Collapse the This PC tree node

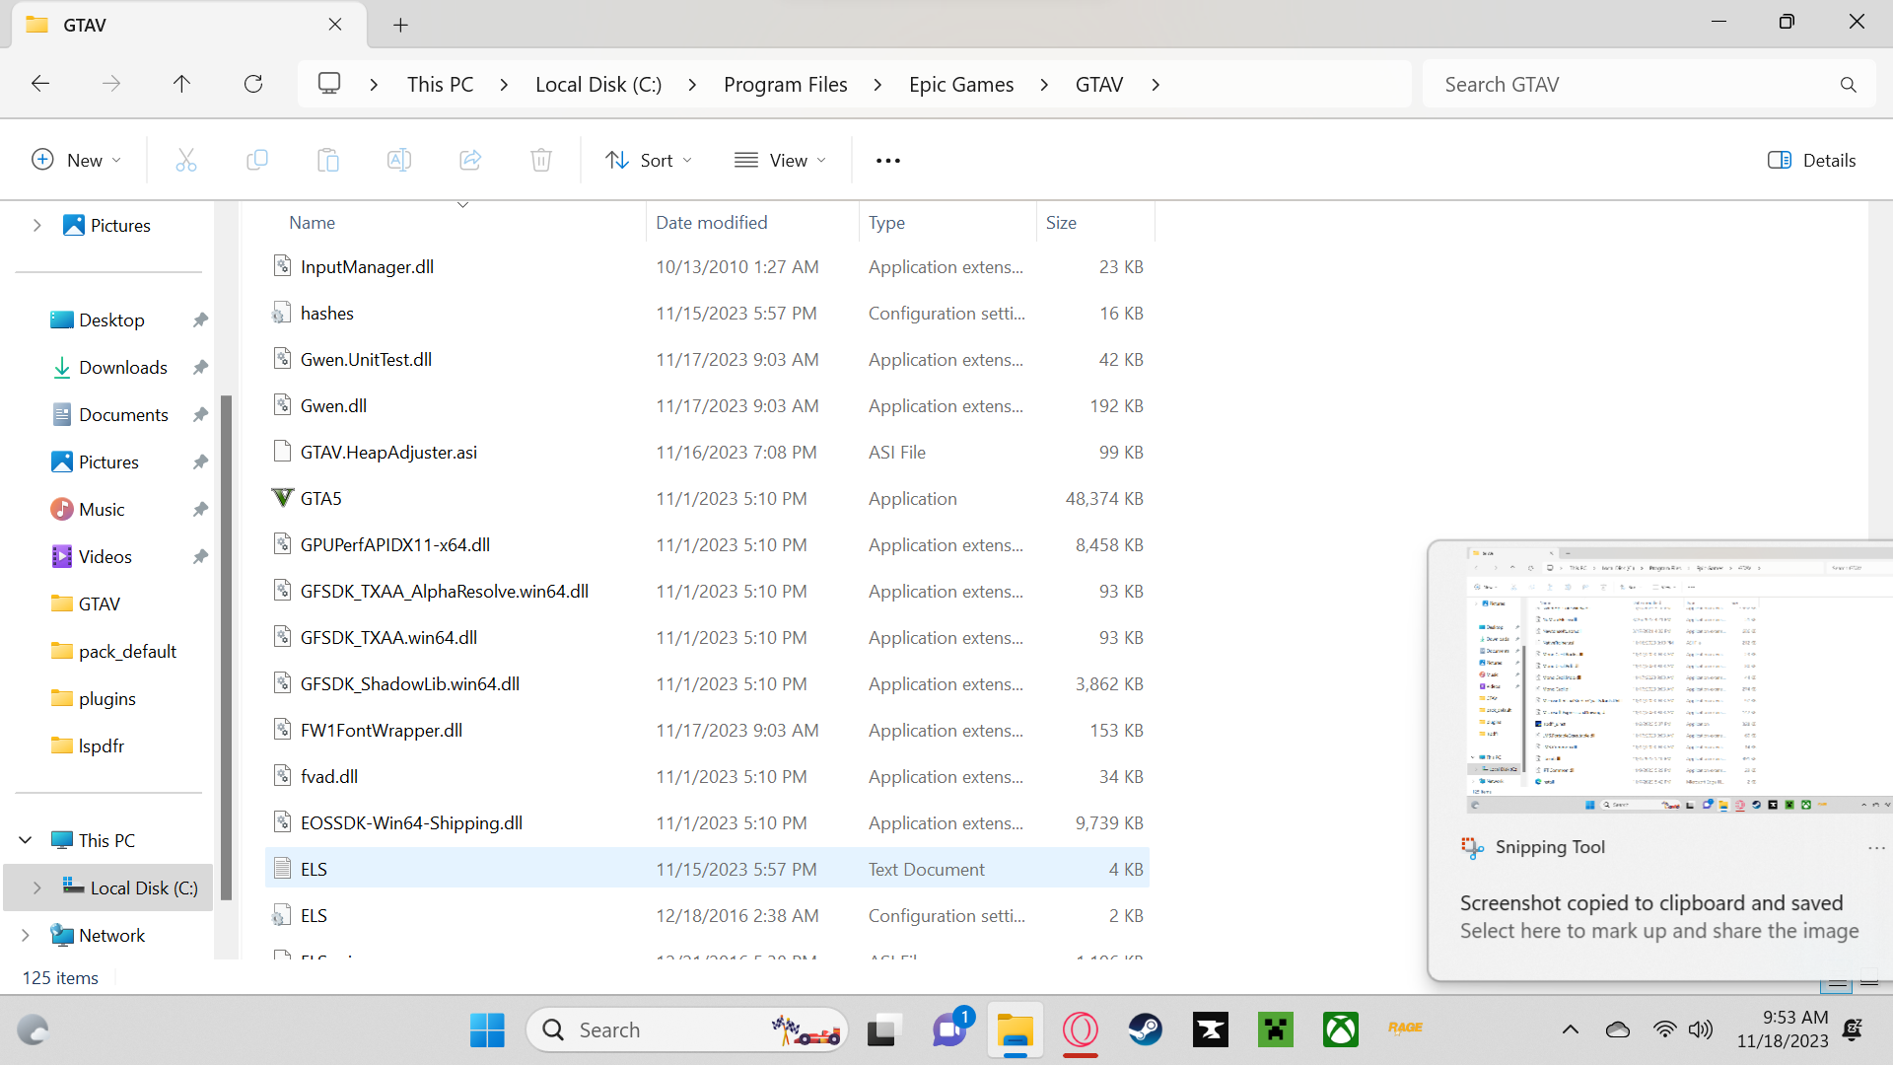click(26, 840)
